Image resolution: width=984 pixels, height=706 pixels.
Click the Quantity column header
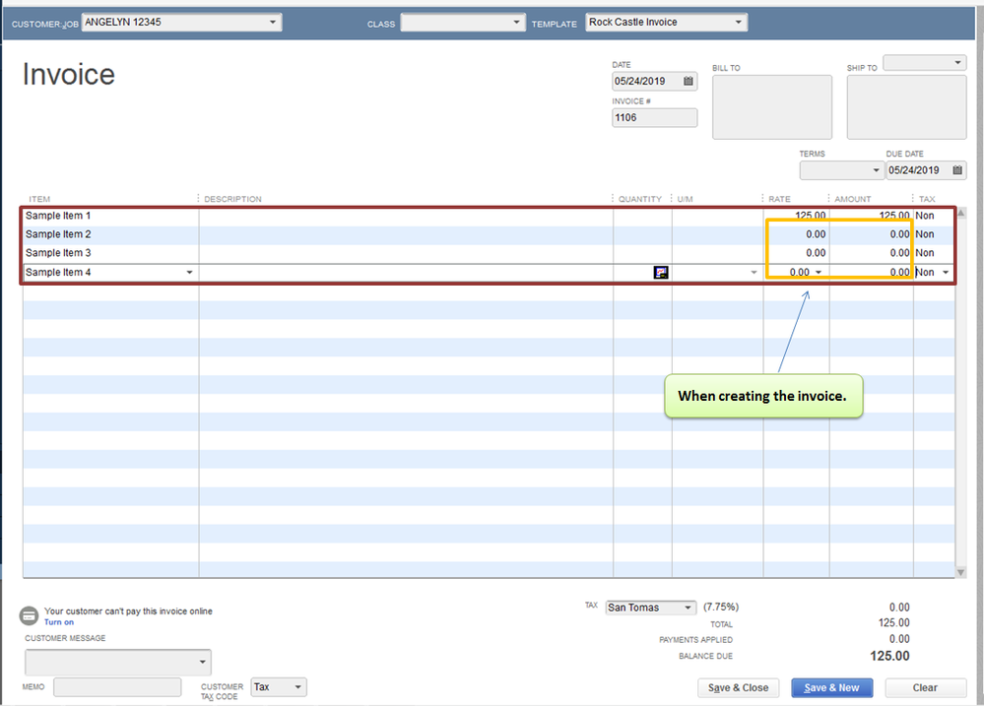[x=640, y=199]
